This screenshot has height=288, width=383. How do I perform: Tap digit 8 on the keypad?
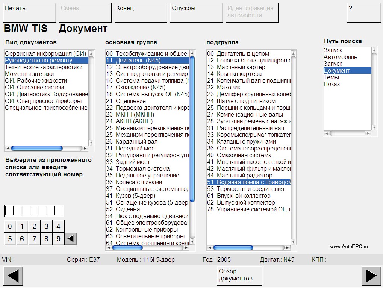click(46, 239)
